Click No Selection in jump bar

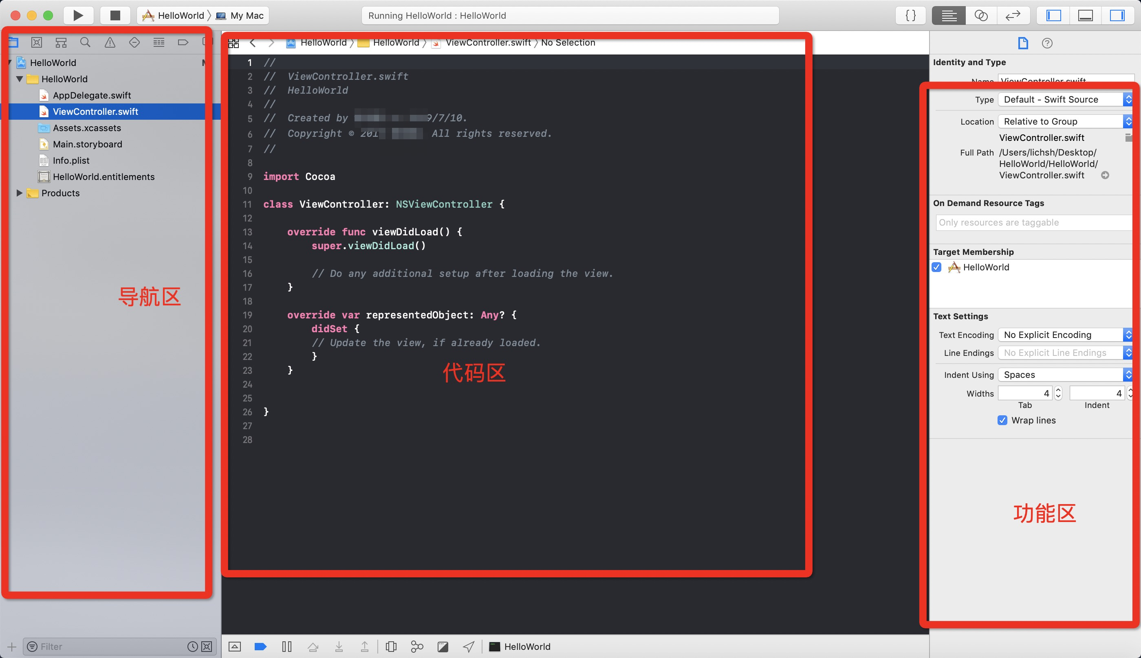coord(568,42)
